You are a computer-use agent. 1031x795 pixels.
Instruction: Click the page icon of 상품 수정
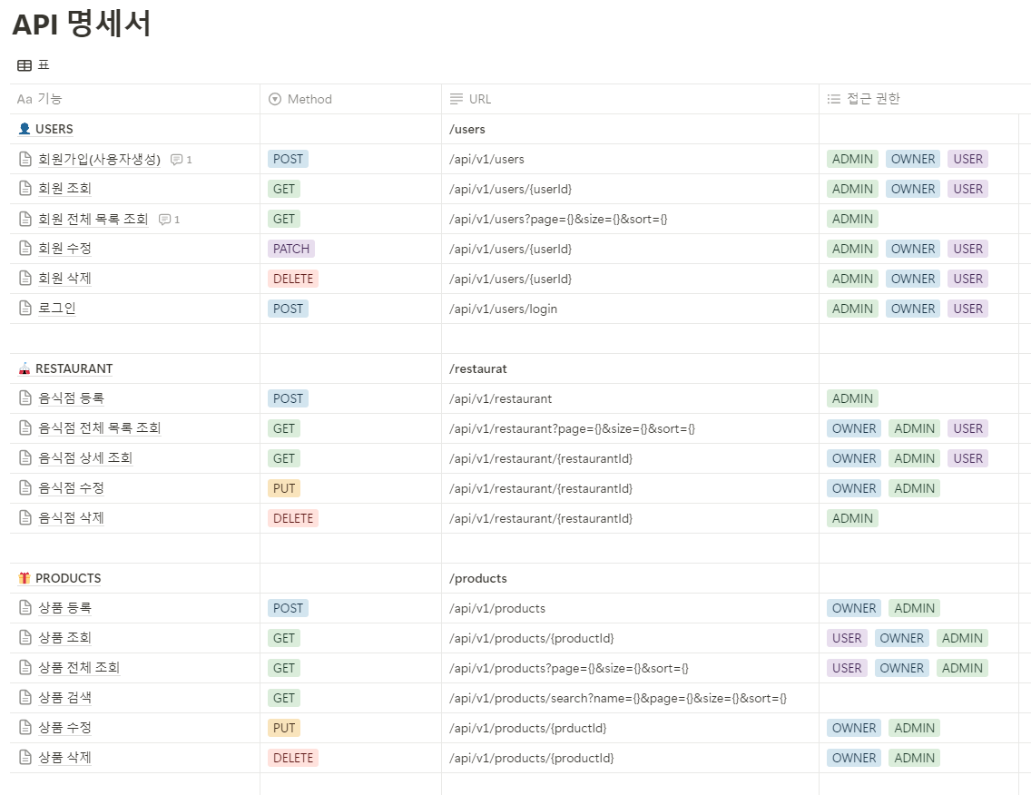click(x=25, y=727)
